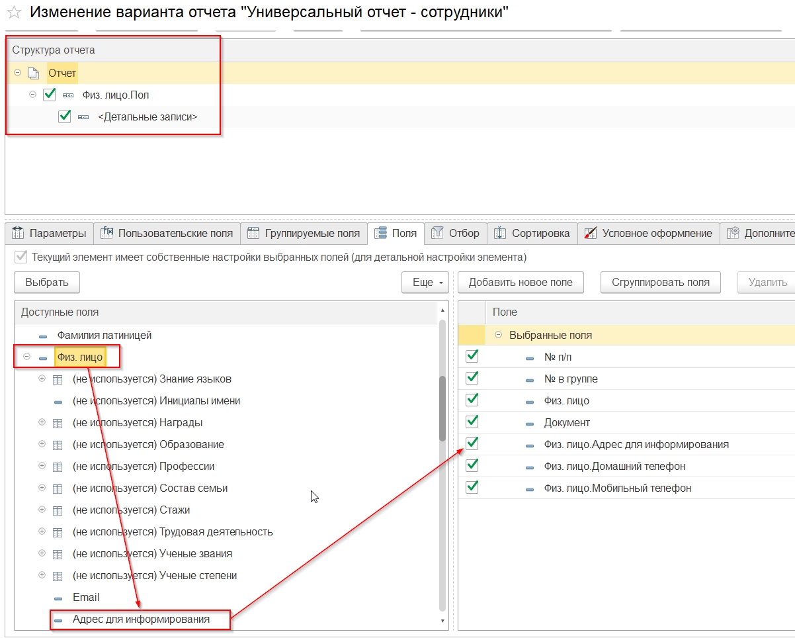Uncheck Физ. лицо.Домашний телефон field
Screen dimensions: 795x638
pos(472,465)
